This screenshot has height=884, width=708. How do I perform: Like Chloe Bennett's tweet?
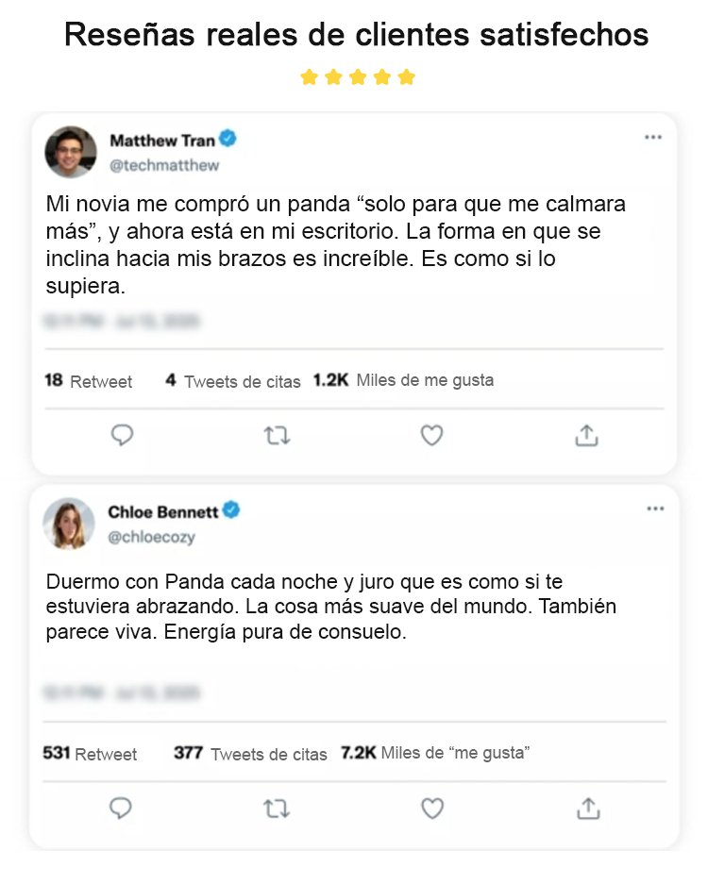(x=432, y=809)
